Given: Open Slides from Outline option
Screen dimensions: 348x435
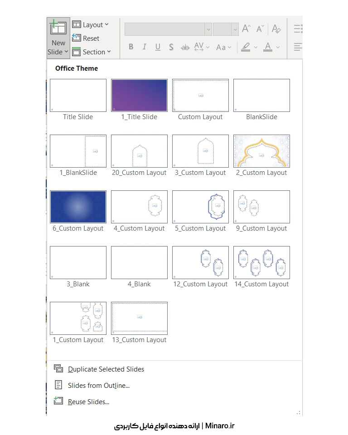Looking at the screenshot, I should (98, 386).
